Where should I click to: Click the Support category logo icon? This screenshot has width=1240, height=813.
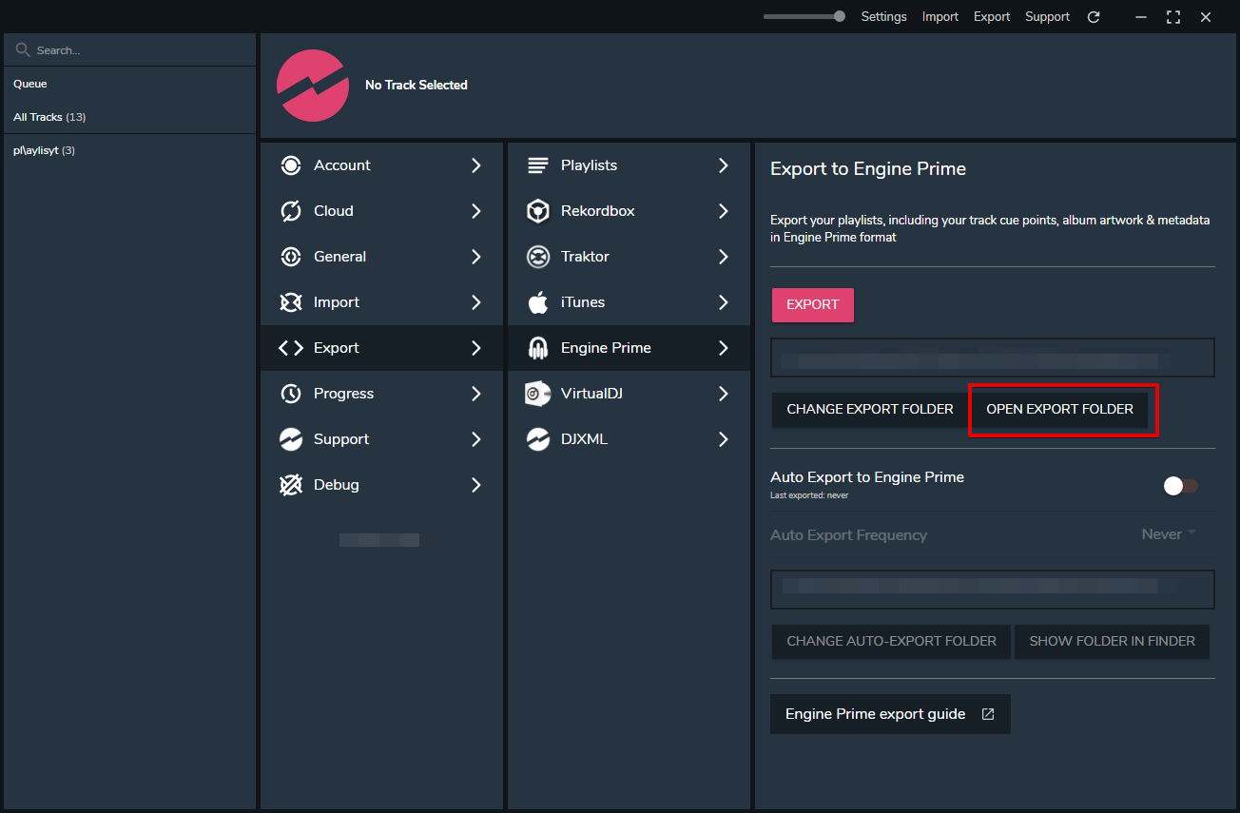pyautogui.click(x=291, y=439)
